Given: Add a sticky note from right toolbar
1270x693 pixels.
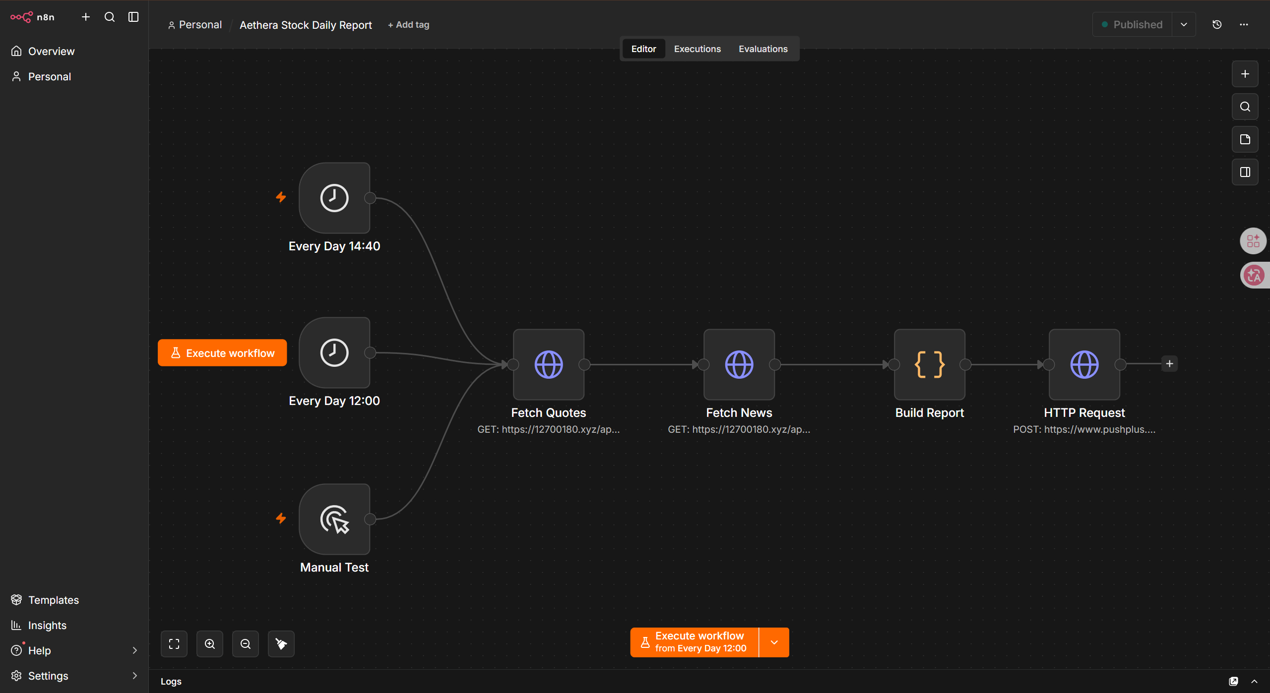Looking at the screenshot, I should pyautogui.click(x=1245, y=139).
